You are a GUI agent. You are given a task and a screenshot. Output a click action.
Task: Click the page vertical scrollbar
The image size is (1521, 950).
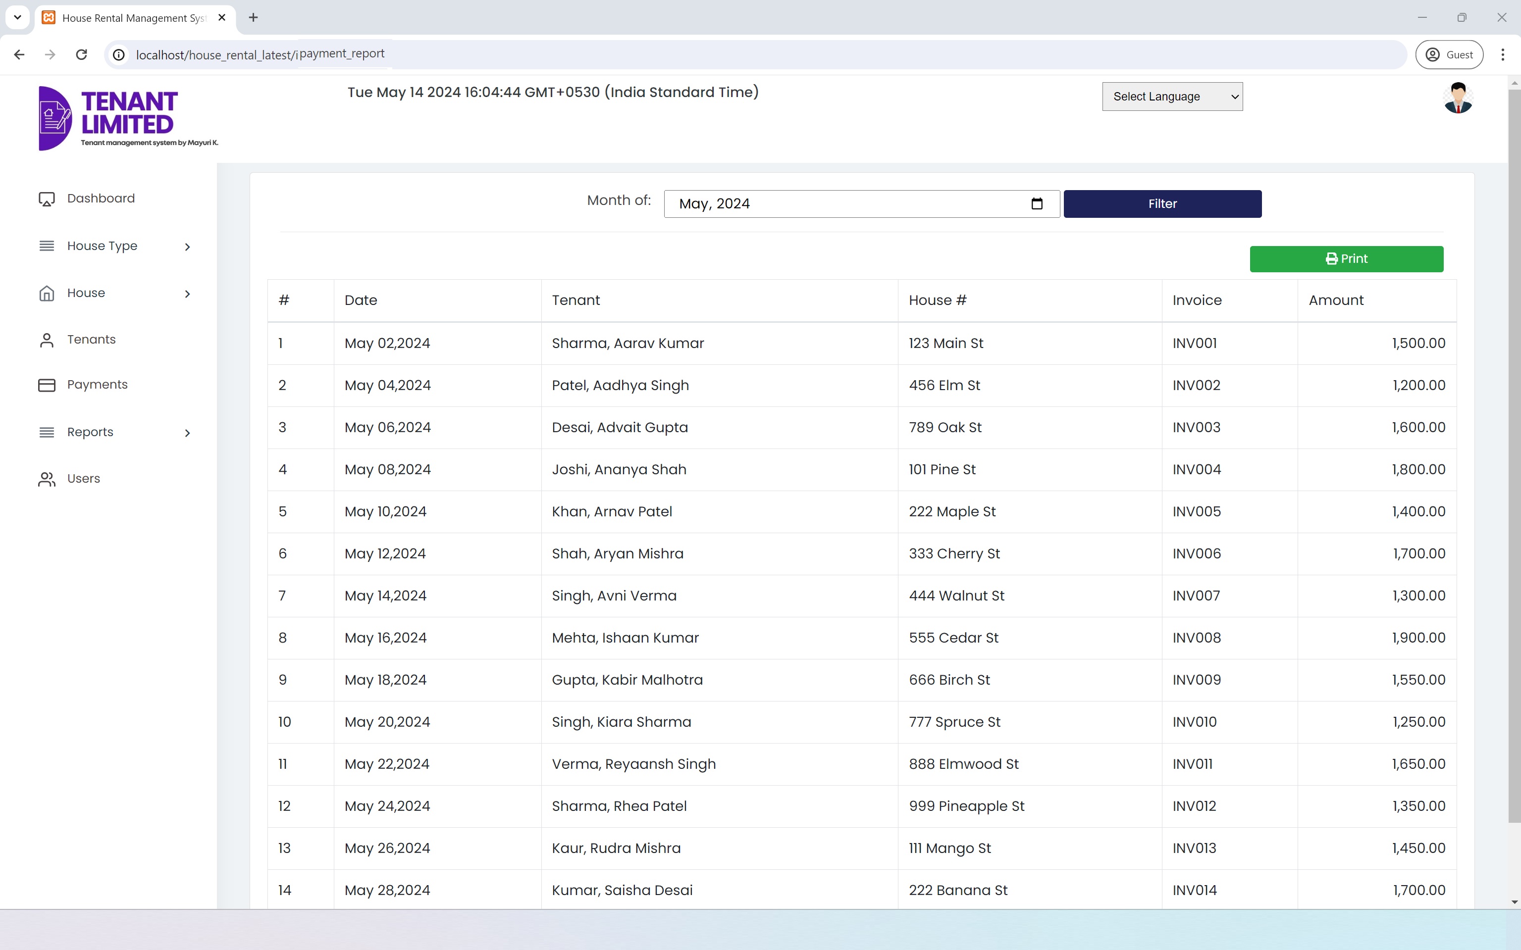click(1514, 455)
